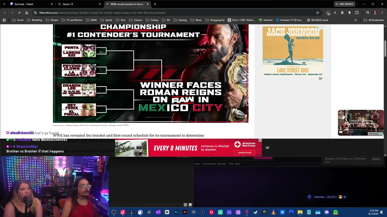This screenshot has width=387, height=217.
Task: Go to the browser home page
Action: (x=27, y=13)
